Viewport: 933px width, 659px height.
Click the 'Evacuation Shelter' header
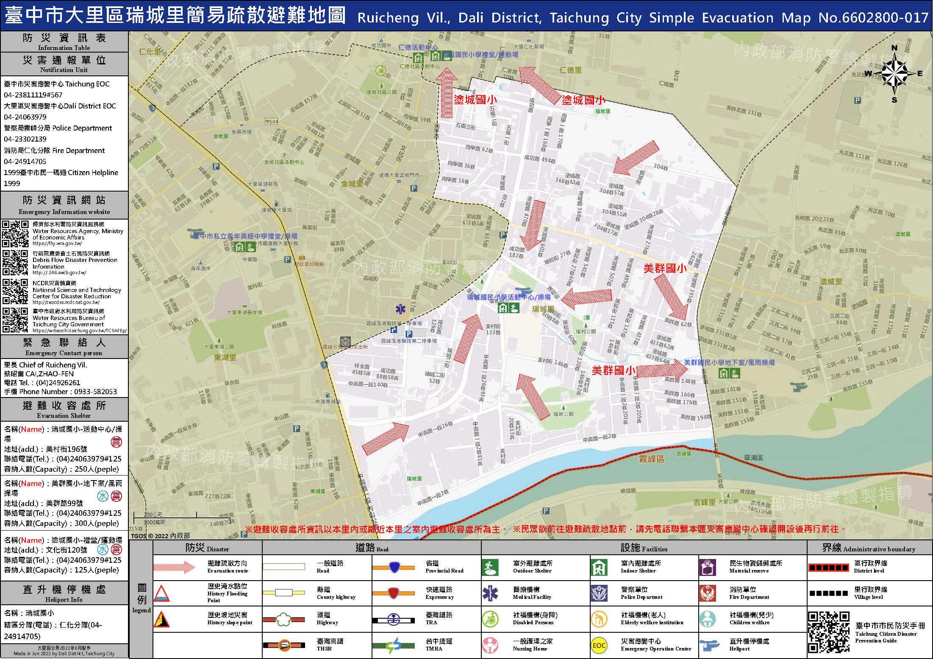coord(64,416)
